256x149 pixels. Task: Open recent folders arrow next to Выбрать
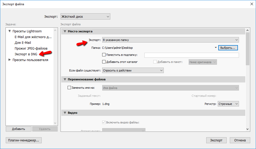click(216, 48)
